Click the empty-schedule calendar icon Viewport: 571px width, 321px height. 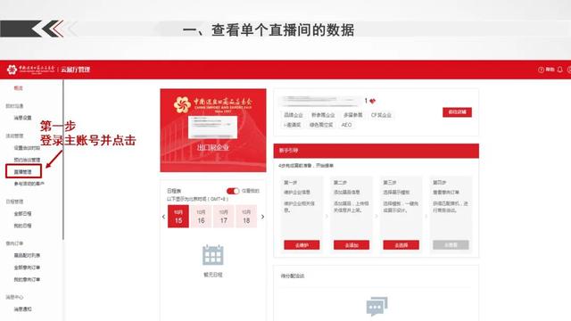pos(212,255)
